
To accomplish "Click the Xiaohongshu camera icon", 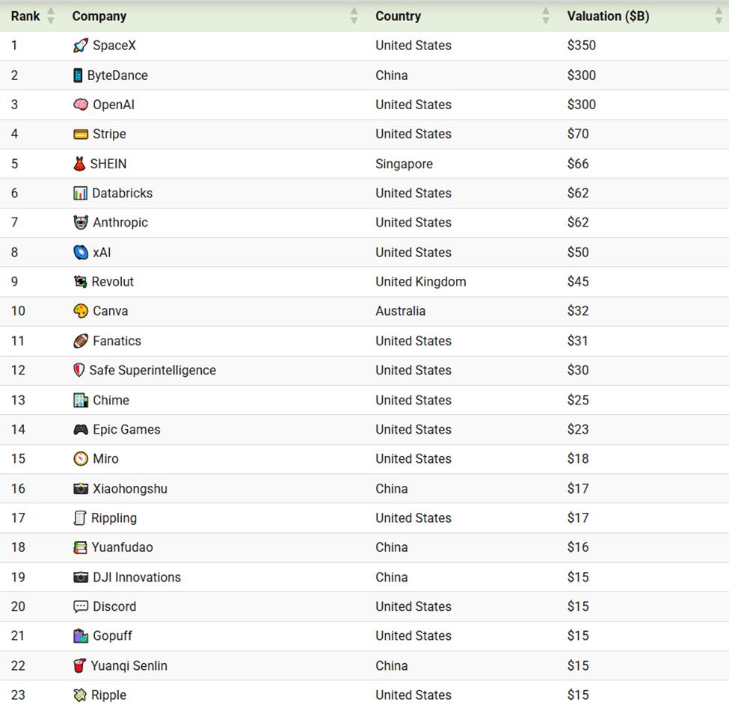I will pyautogui.click(x=81, y=489).
